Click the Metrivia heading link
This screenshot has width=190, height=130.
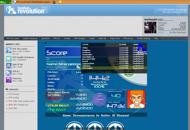click(x=17, y=78)
